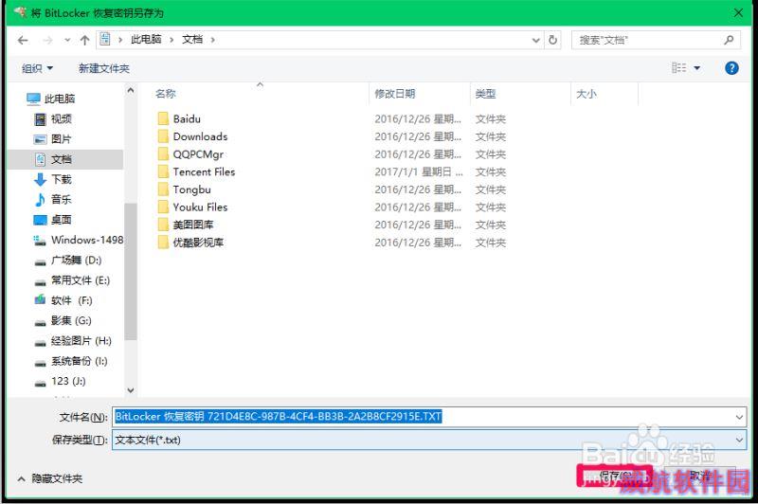This screenshot has height=504, width=758.
Task: Click the QQPCMgr folder icon
Action: (163, 153)
